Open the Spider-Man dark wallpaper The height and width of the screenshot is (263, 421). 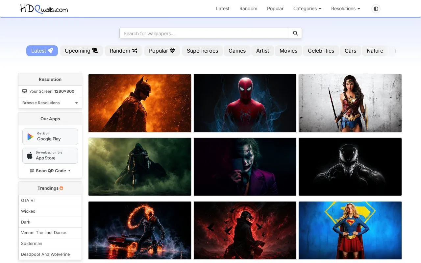245,103
